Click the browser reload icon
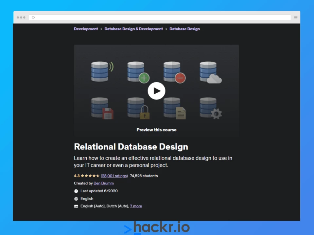This screenshot has width=314, height=235. 33,18
